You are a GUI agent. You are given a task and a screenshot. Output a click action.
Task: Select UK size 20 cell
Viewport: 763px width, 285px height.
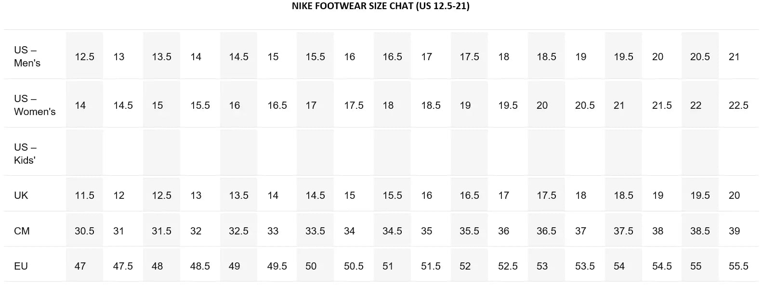pyautogui.click(x=738, y=195)
